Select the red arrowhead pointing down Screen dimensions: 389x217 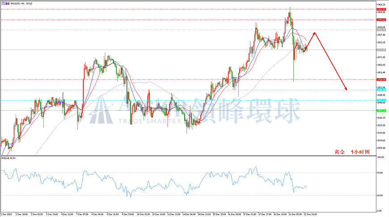tap(346, 88)
